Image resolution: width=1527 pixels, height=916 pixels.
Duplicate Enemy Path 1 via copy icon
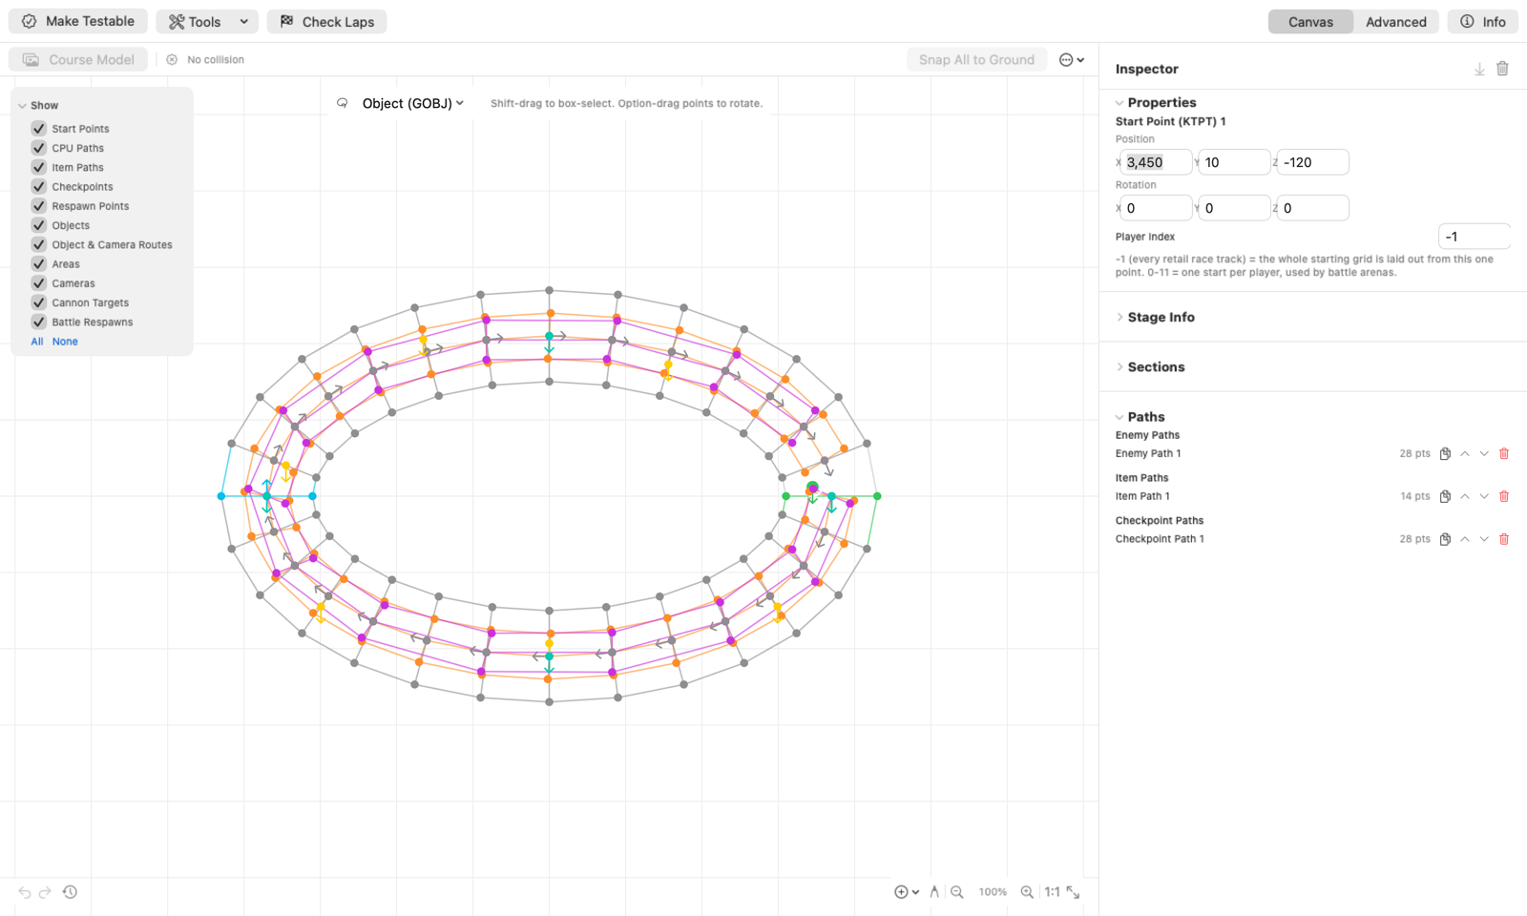coord(1445,453)
